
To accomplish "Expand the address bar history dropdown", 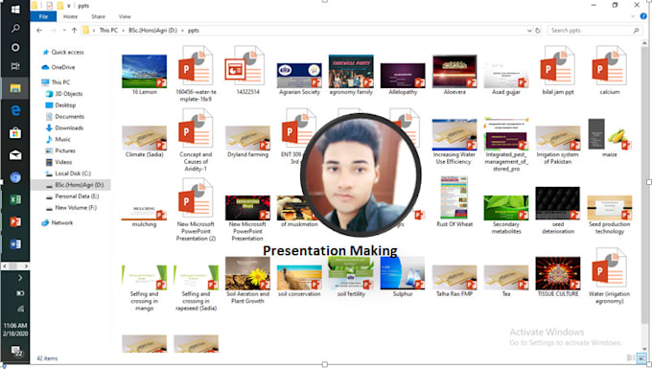I will (529, 31).
